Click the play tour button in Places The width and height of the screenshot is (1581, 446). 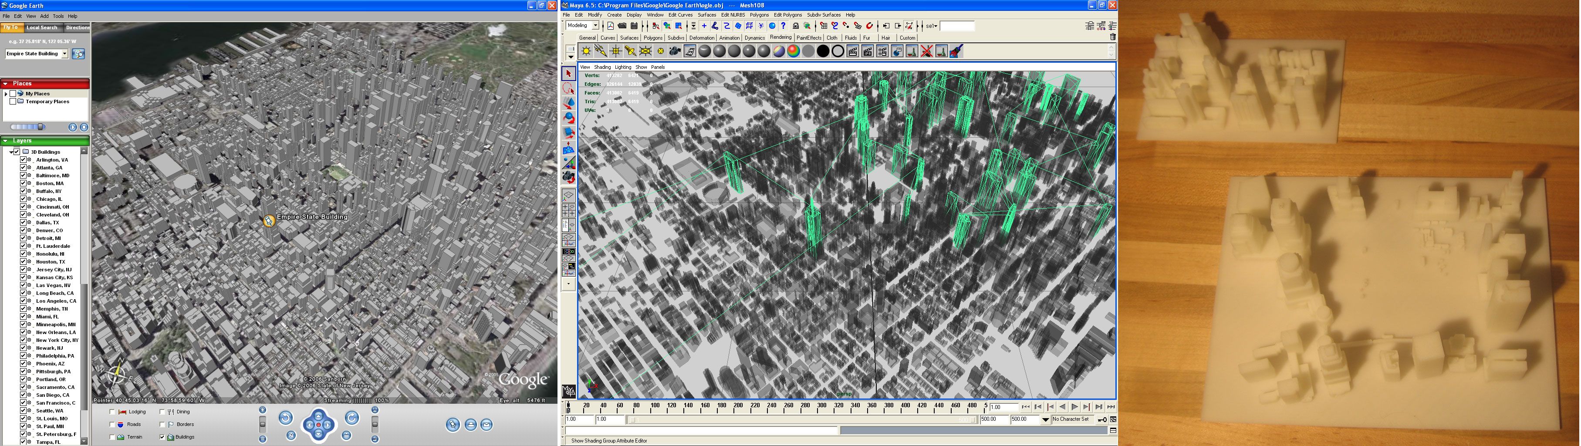pos(73,127)
